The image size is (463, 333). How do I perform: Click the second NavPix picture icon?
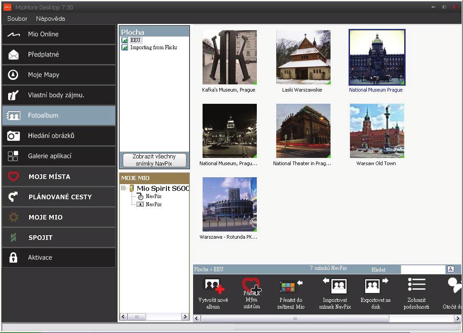click(140, 204)
